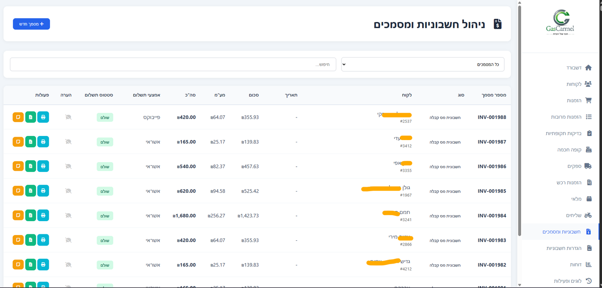Click the comment icon for INV-001986
Image resolution: width=602 pixels, height=288 pixels.
pos(68,166)
